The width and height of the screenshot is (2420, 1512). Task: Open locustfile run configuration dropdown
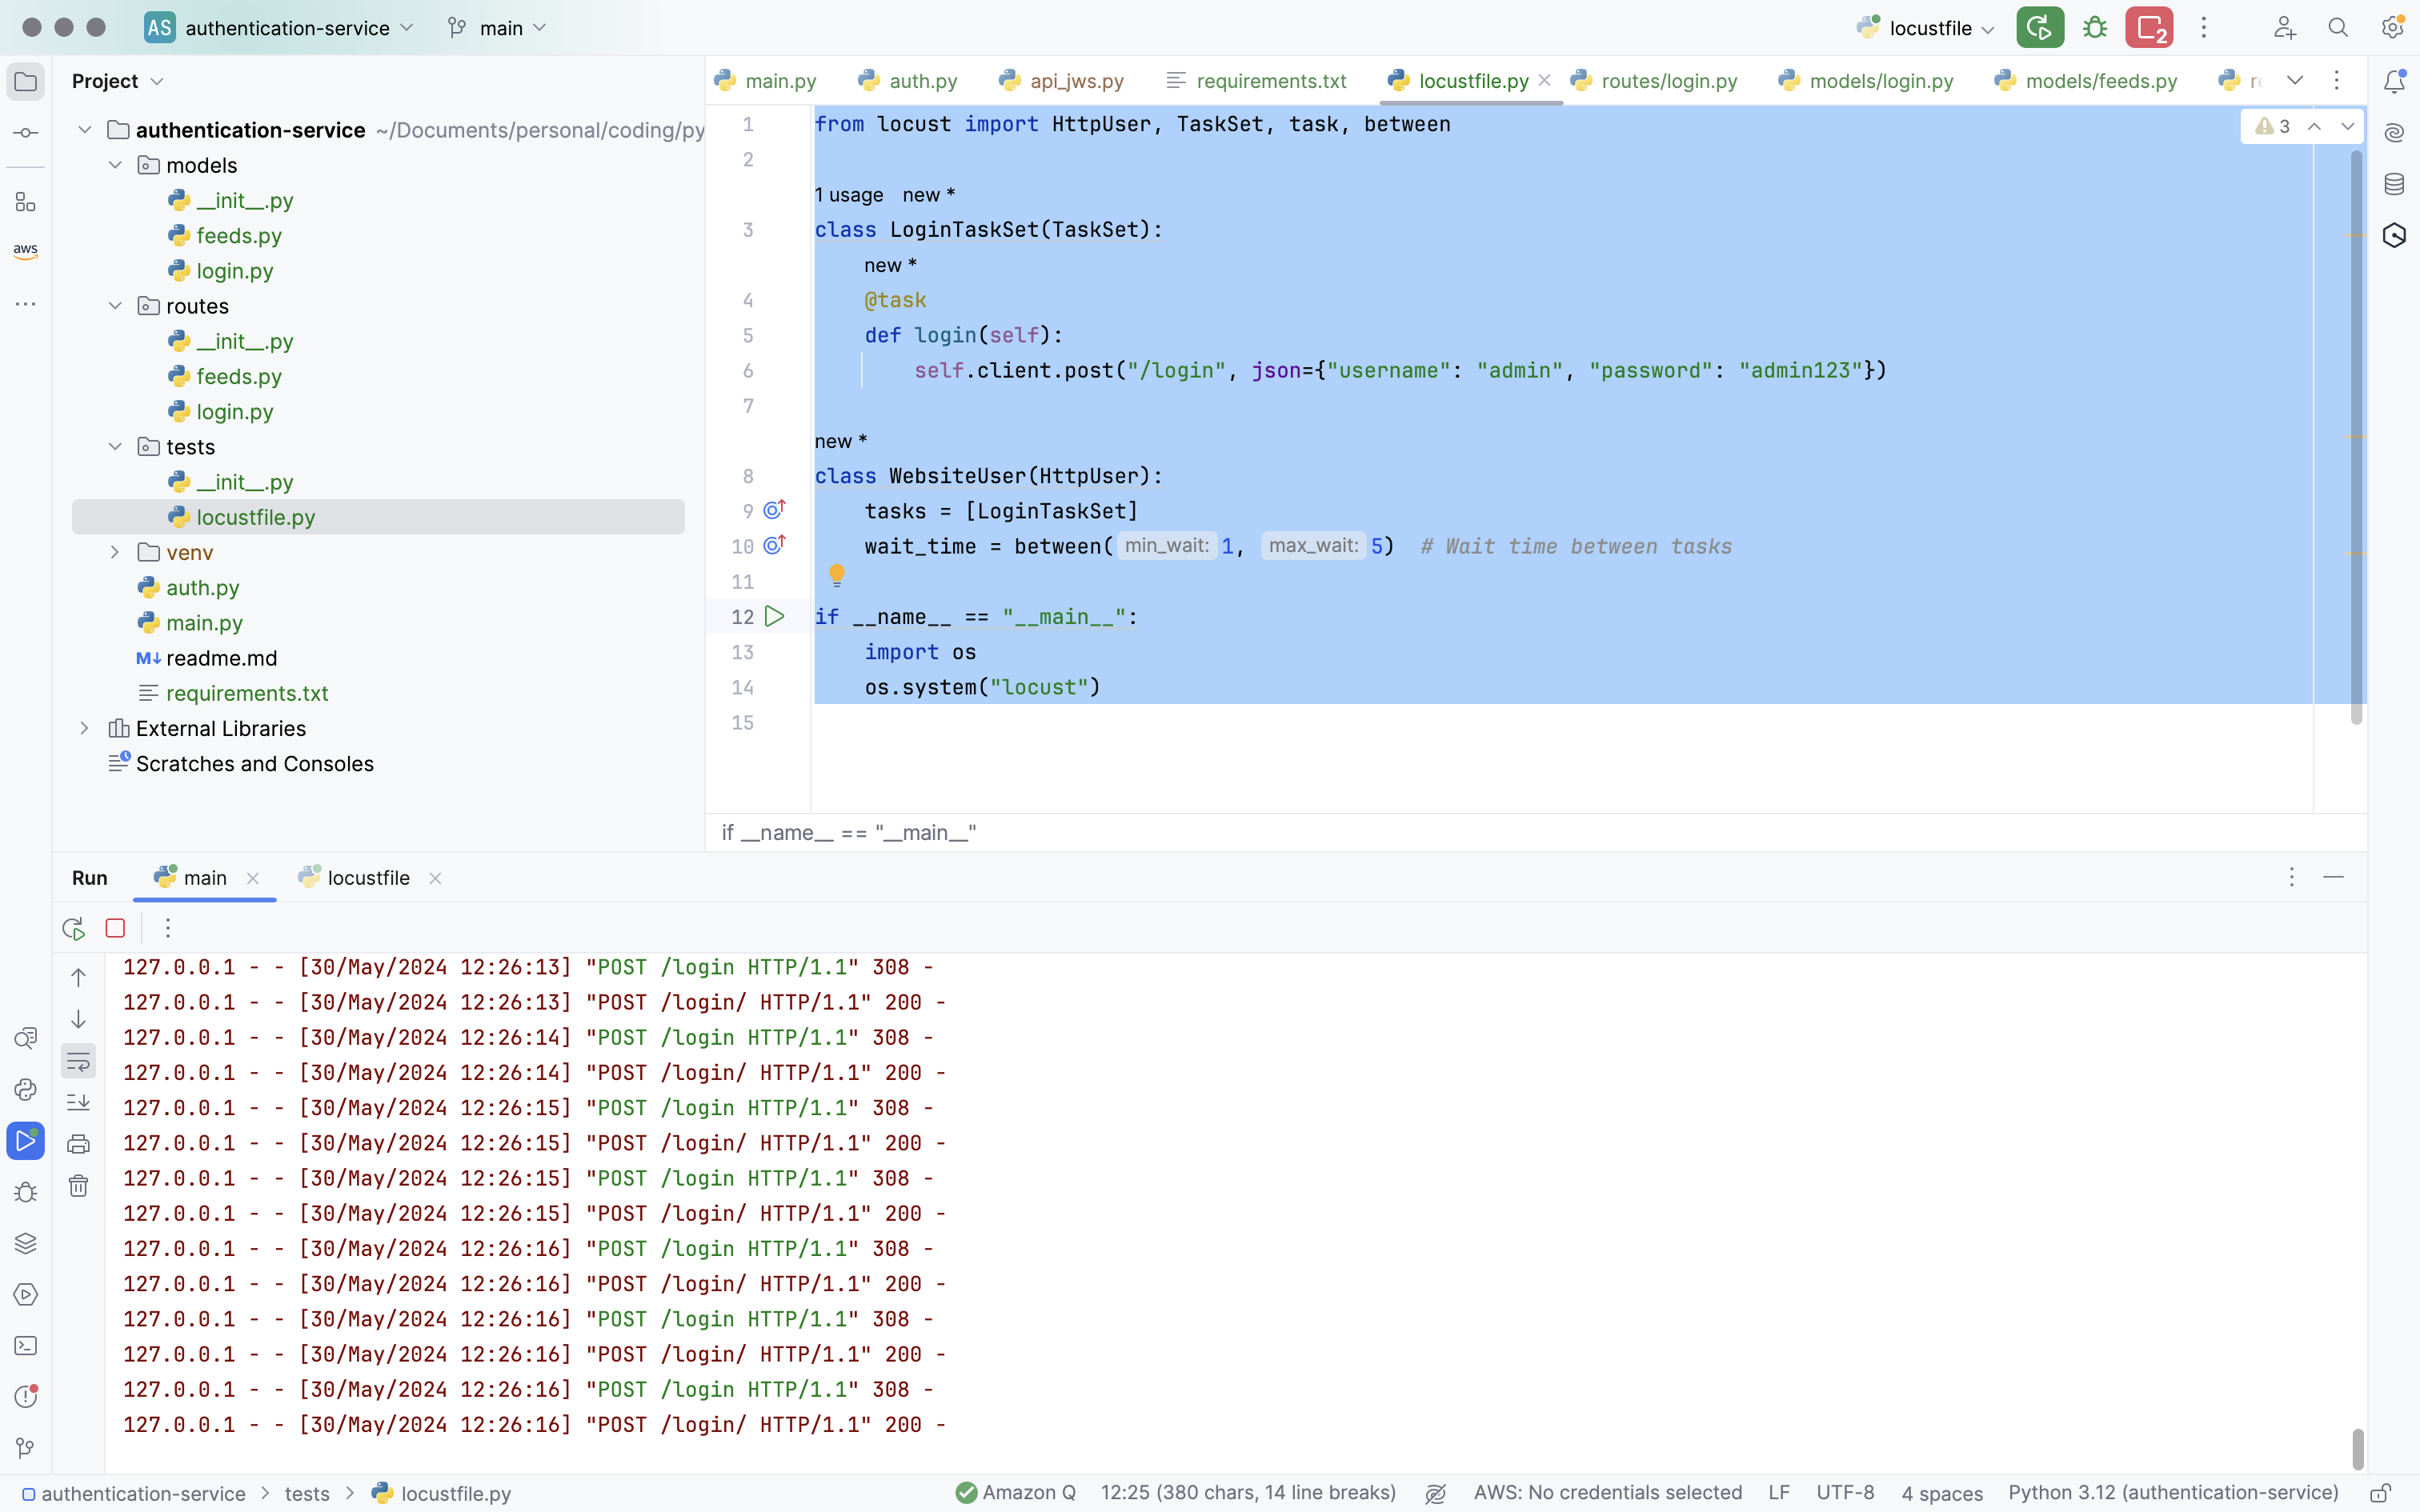pyautogui.click(x=1926, y=28)
